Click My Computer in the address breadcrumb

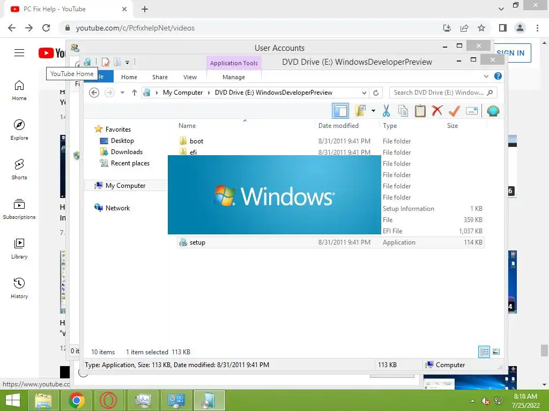click(x=183, y=93)
